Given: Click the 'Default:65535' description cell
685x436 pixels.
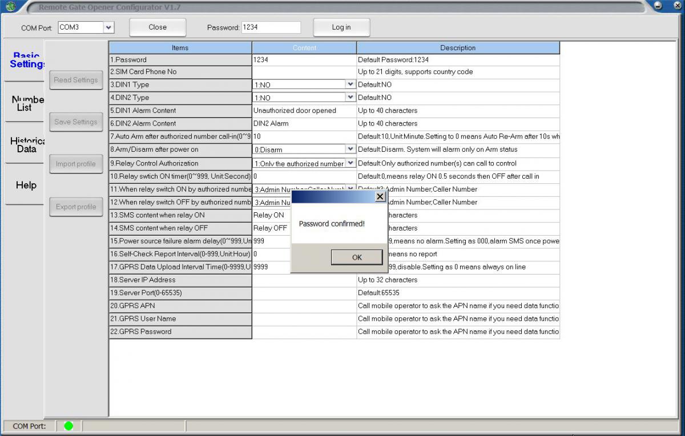Looking at the screenshot, I should click(458, 293).
